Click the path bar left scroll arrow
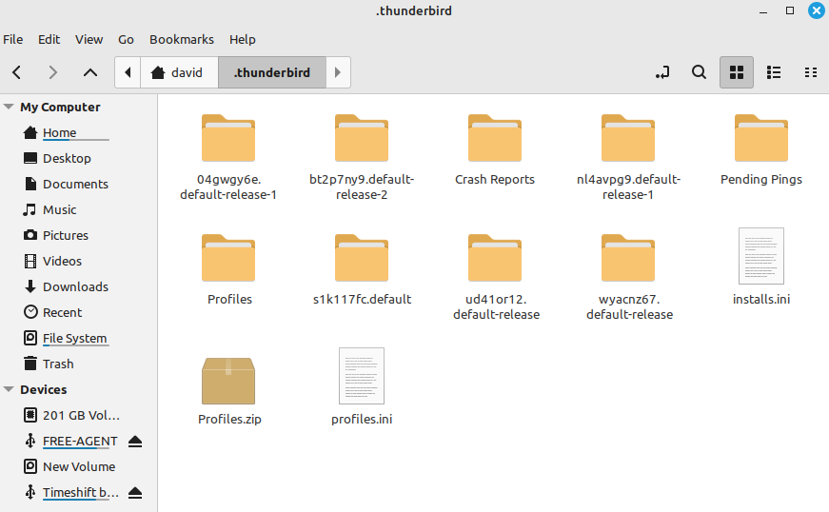Viewport: 829px width, 512px height. 128,72
